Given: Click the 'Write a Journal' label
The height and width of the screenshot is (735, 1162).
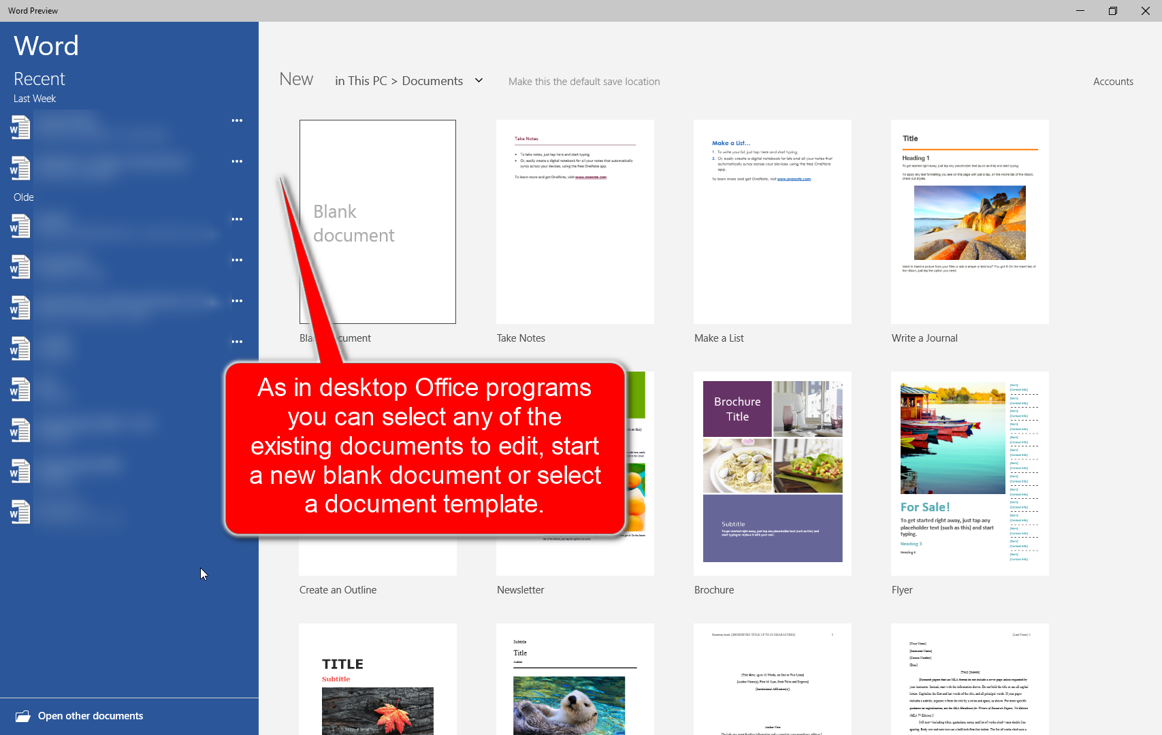Looking at the screenshot, I should click(924, 338).
